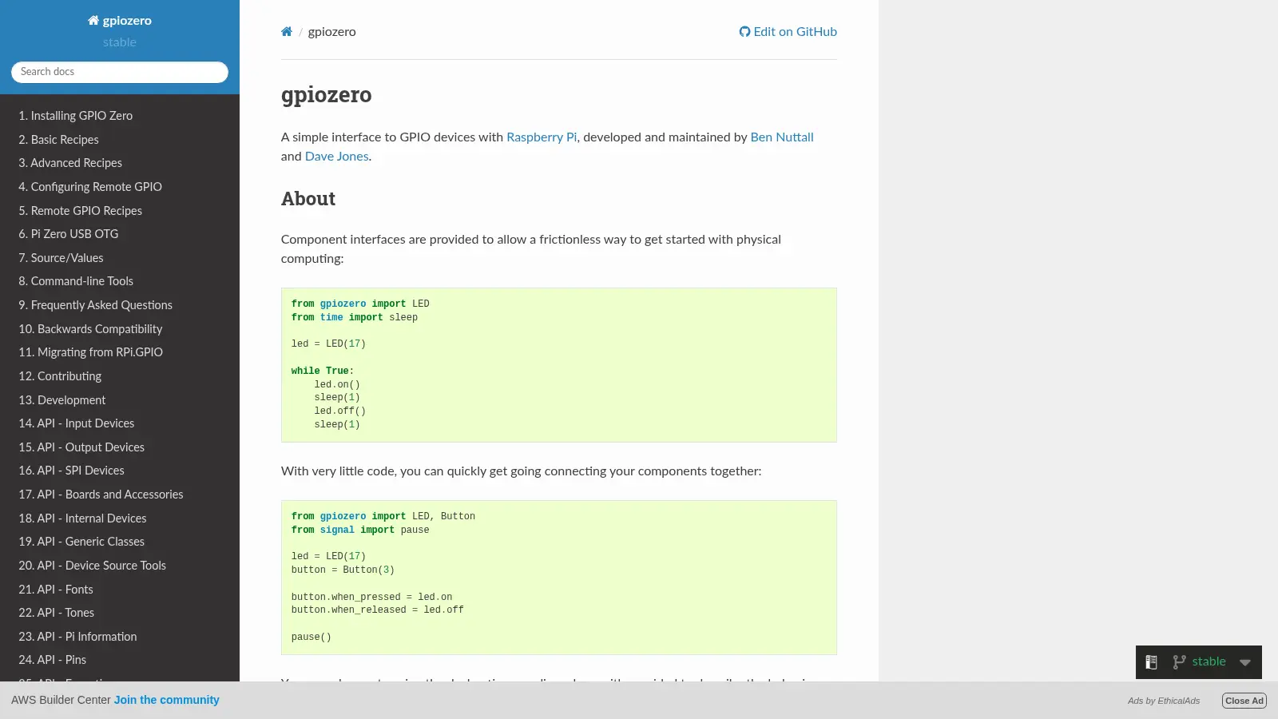Click the stable version label in sidebar header
1278x719 pixels.
(120, 42)
